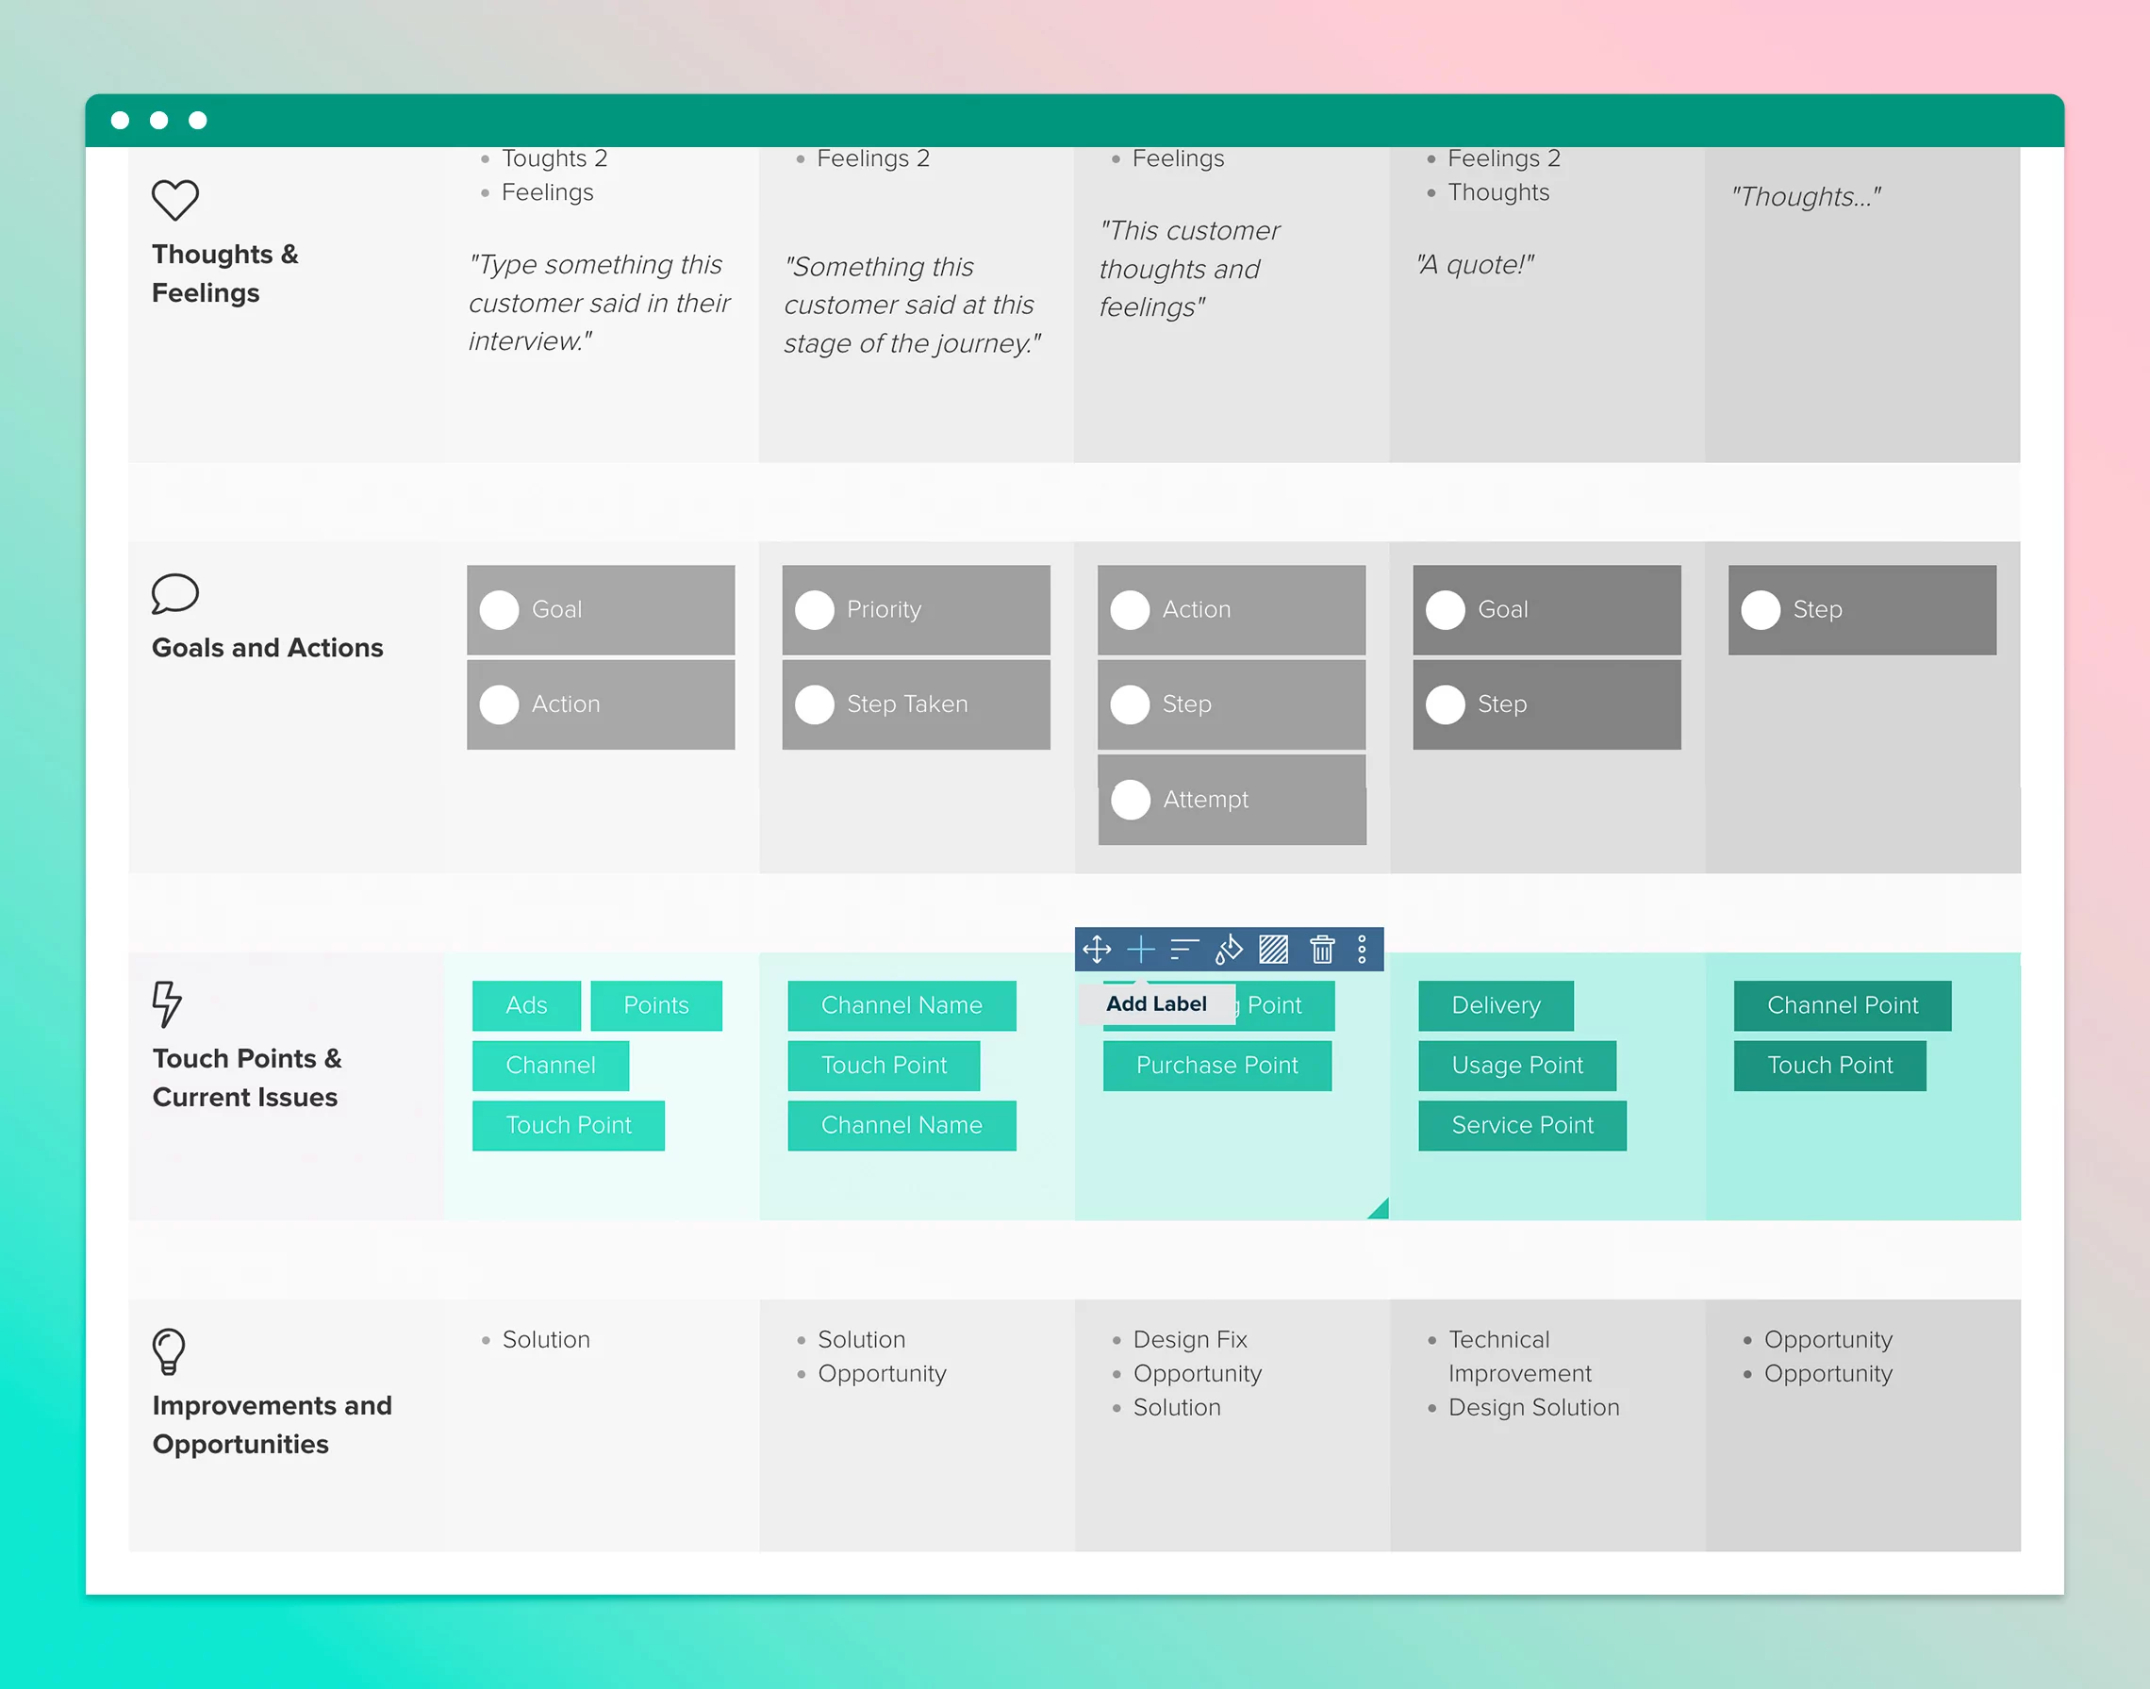Click the plus icon to add an element
Viewport: 2150px width, 1689px height.
pos(1140,950)
